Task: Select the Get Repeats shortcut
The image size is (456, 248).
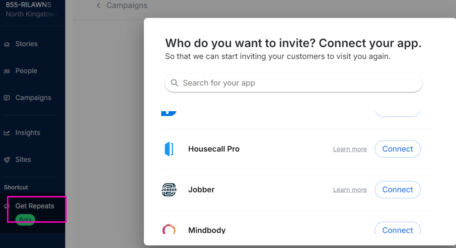Action: tap(35, 206)
